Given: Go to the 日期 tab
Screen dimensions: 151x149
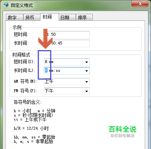Looking at the screenshot, I should click(x=67, y=17).
